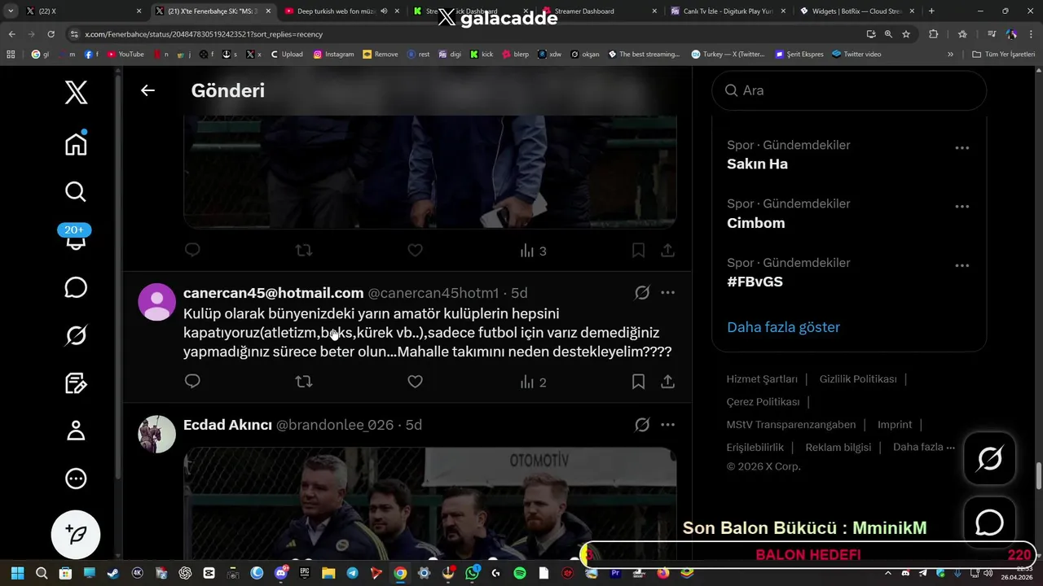Open canercan45@hotmail.com profile name

click(x=273, y=293)
